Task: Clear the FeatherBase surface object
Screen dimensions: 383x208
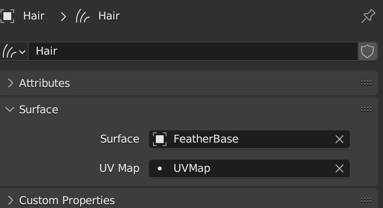Action: (x=339, y=139)
